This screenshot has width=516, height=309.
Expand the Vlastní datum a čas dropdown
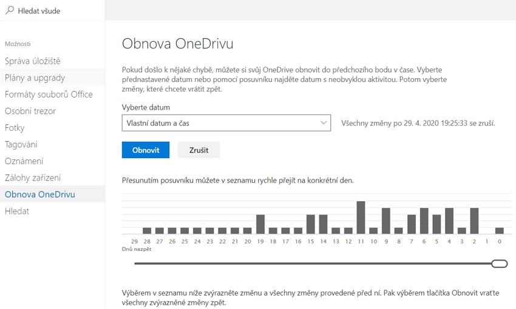(x=226, y=123)
